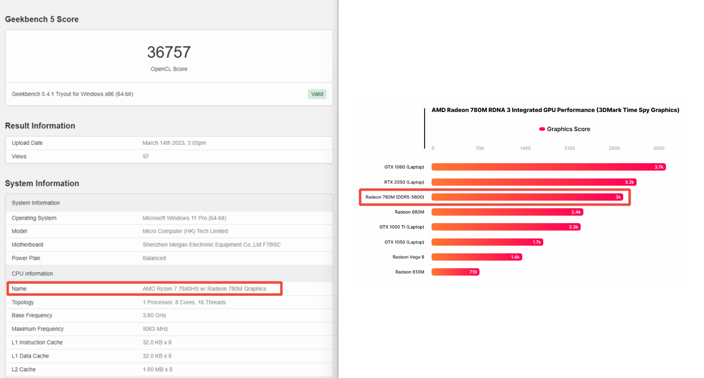Select the GTX 1050 (Laptop) 1.7k bar
704x378 pixels.
pyautogui.click(x=487, y=242)
